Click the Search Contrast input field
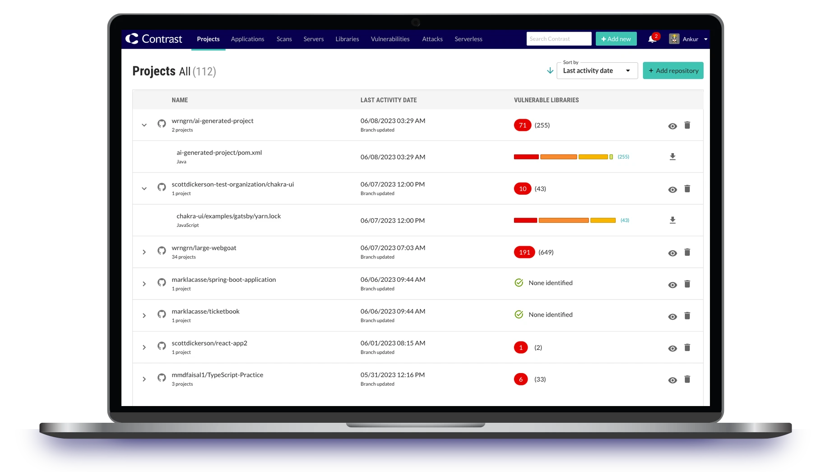The width and height of the screenshot is (830, 472). click(558, 38)
